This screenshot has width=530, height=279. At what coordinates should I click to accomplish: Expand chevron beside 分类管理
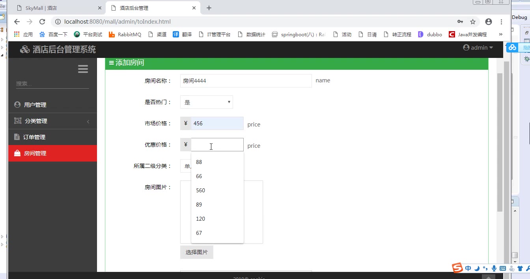tap(88, 121)
